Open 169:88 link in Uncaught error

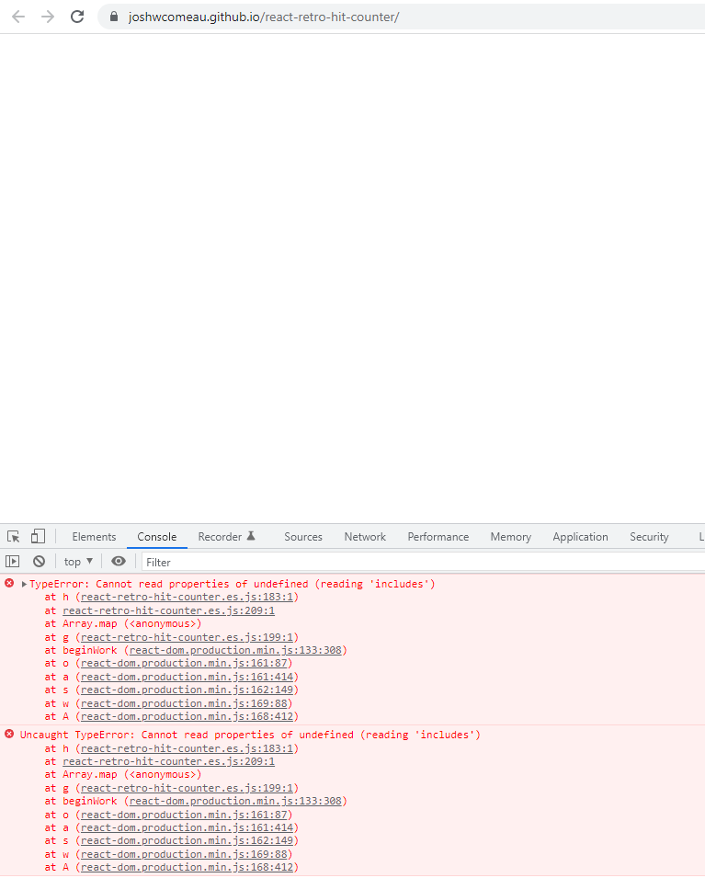[x=184, y=854]
